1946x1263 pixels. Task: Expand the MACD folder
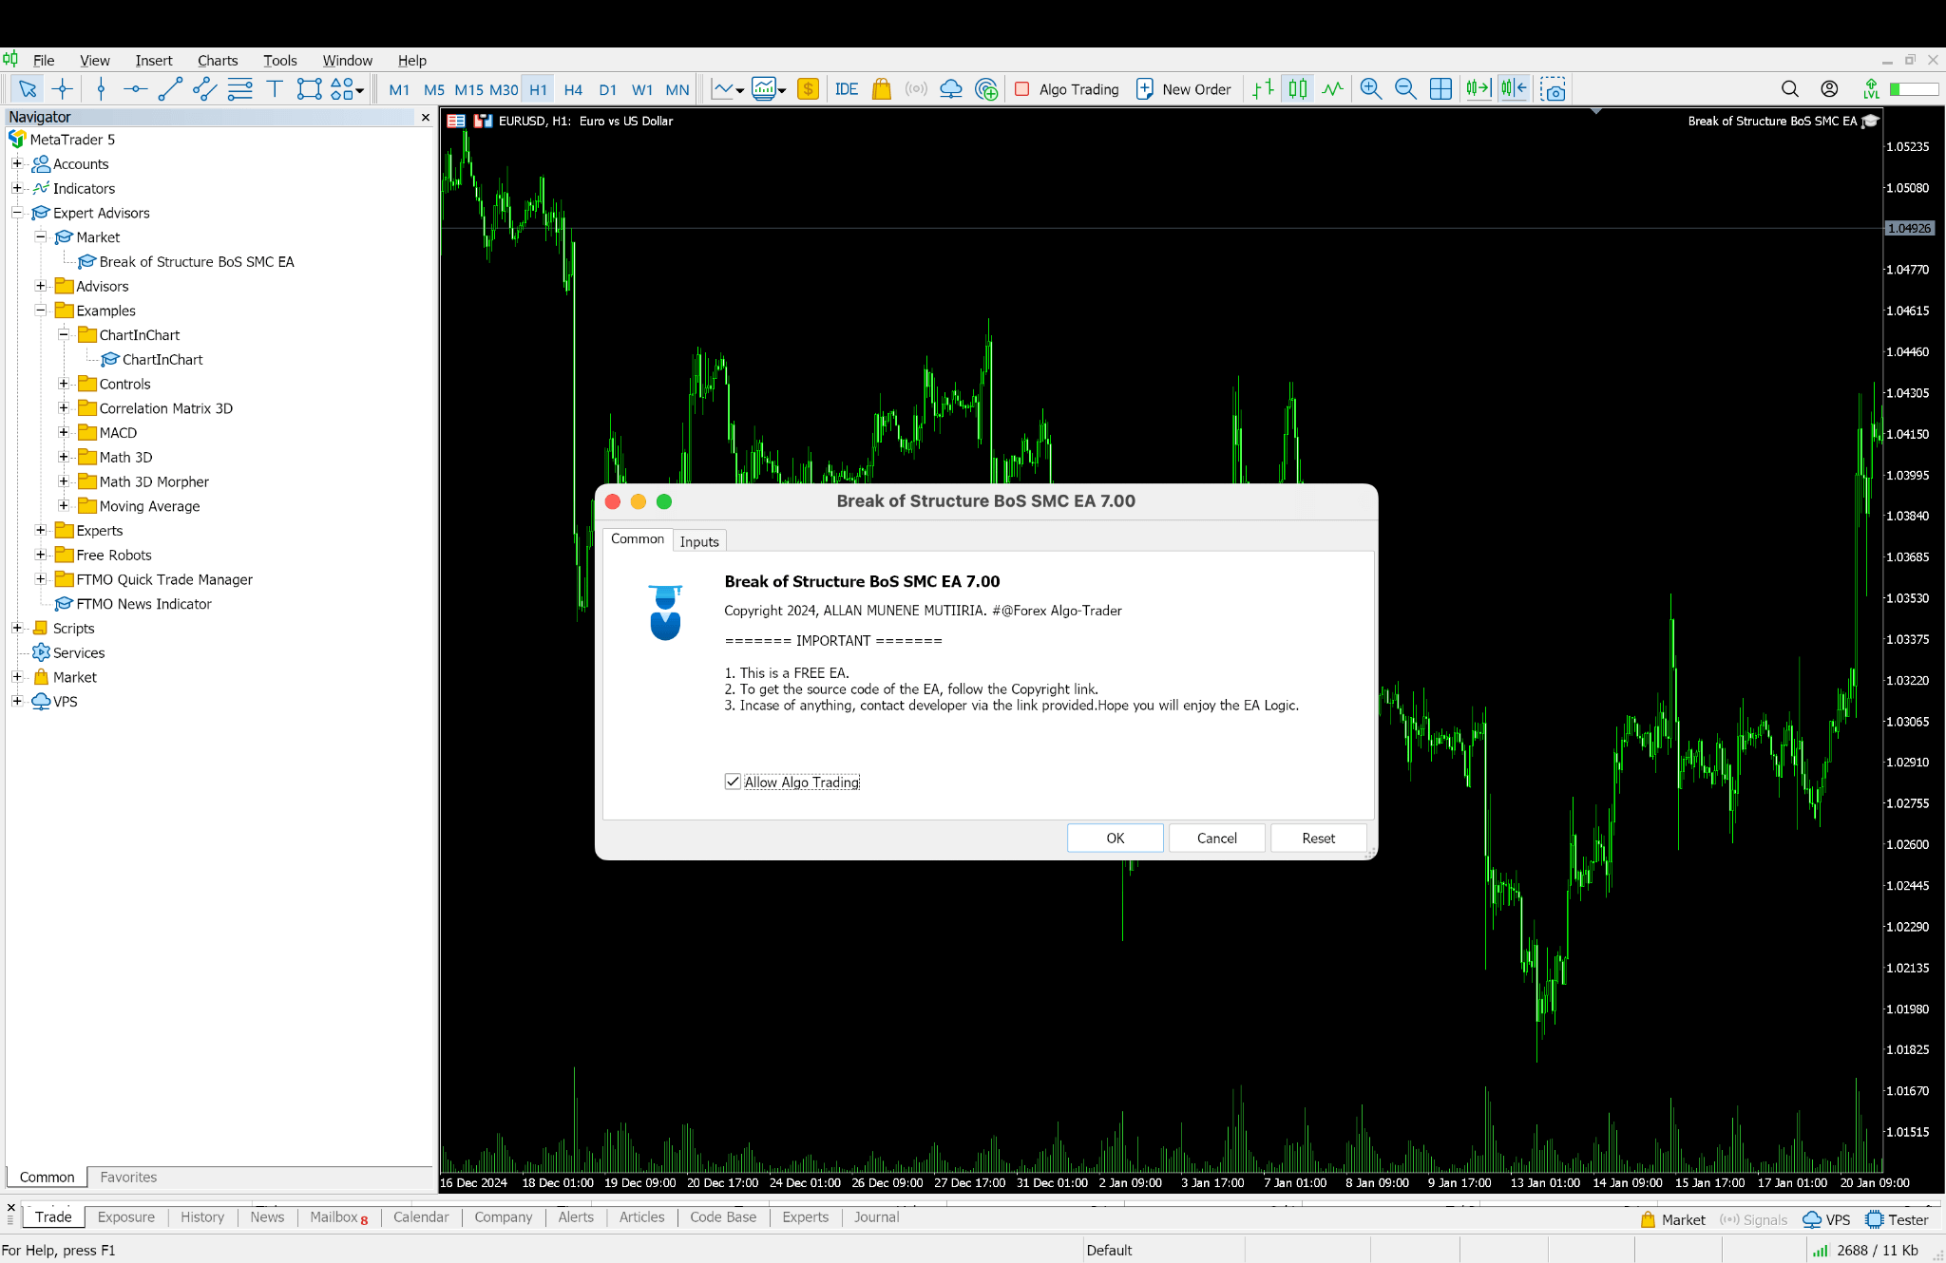[x=64, y=432]
